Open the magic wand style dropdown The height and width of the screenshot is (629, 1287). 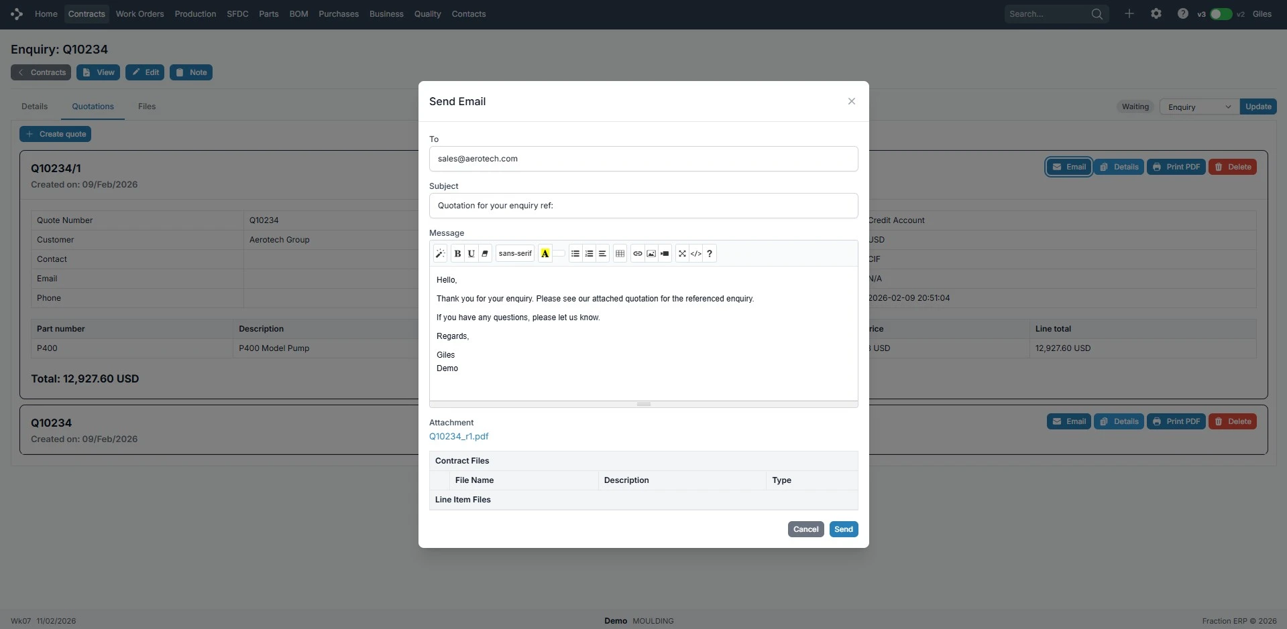tap(440, 254)
